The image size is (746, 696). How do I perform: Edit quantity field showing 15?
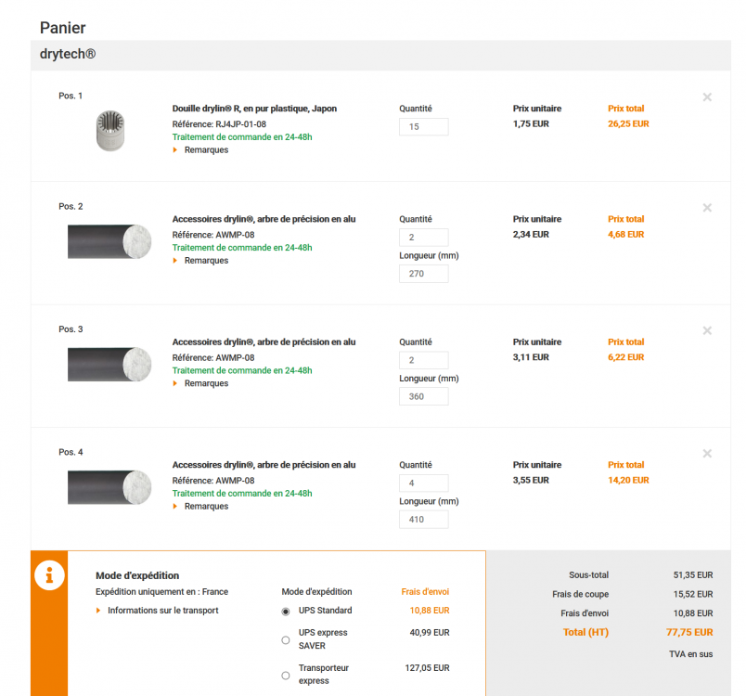(423, 126)
